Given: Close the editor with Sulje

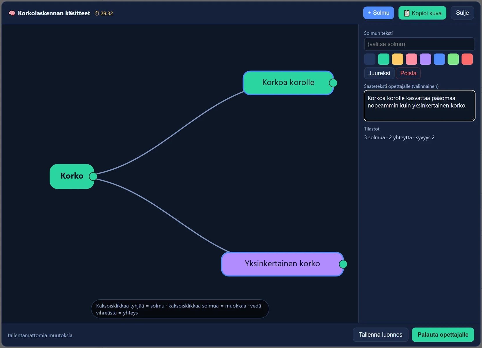Looking at the screenshot, I should coord(462,13).
